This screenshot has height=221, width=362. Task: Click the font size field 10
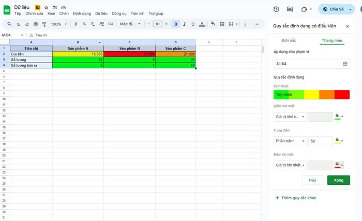[157, 24]
